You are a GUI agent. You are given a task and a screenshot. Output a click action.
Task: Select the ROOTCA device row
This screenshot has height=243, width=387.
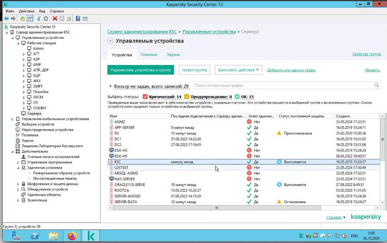click(244, 190)
